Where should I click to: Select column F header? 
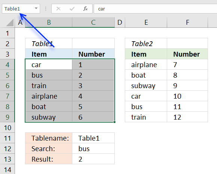tap(187, 22)
